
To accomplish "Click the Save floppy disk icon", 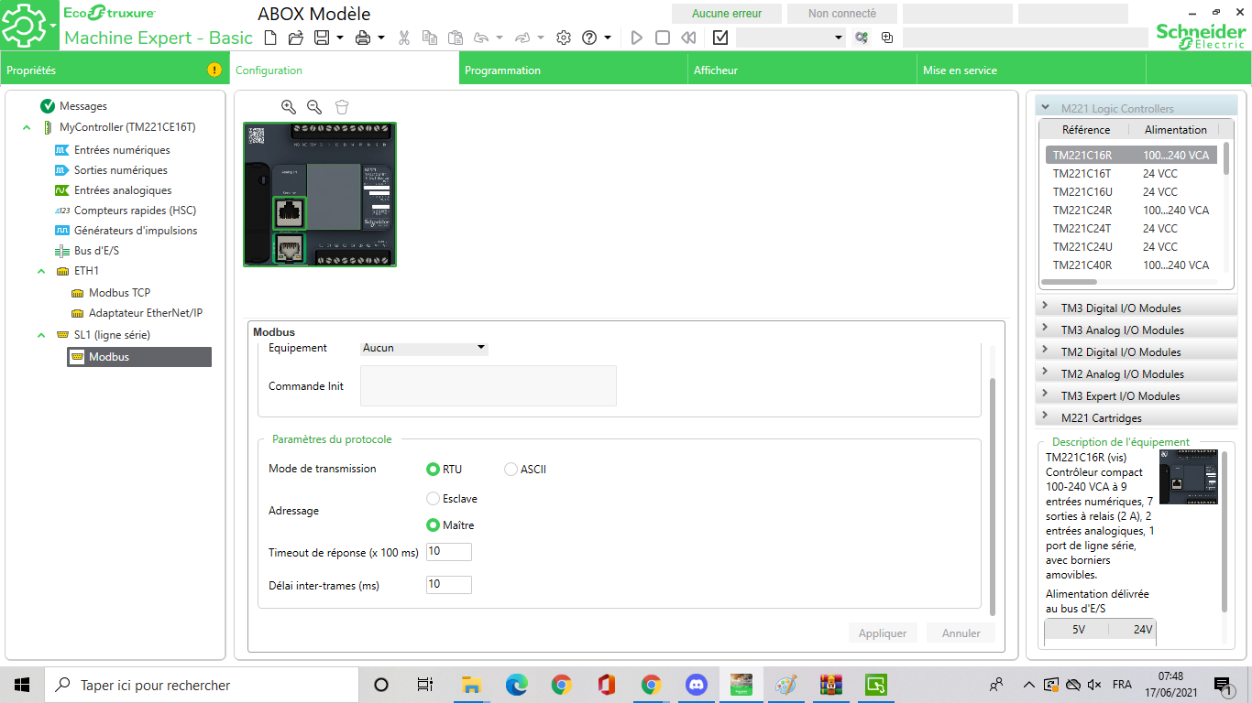I will tap(322, 38).
